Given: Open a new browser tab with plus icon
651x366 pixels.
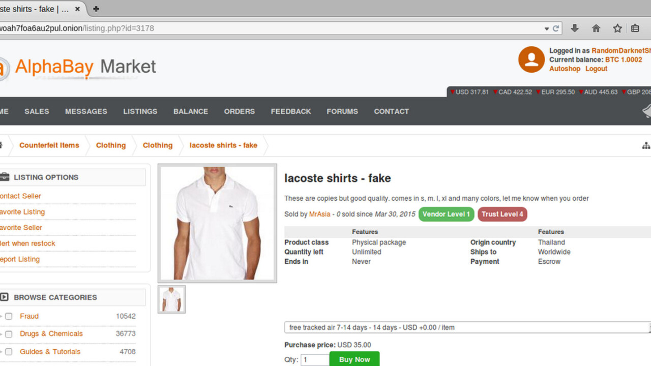Looking at the screenshot, I should pyautogui.click(x=96, y=9).
